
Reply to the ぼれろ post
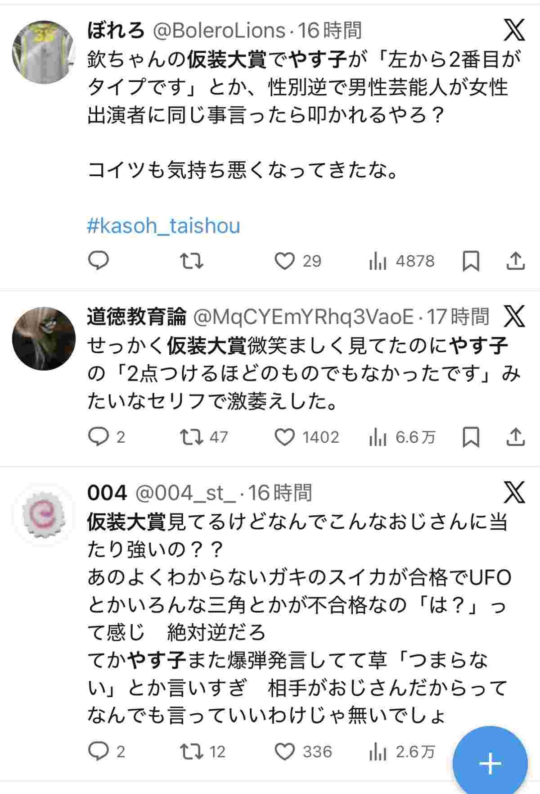98,261
